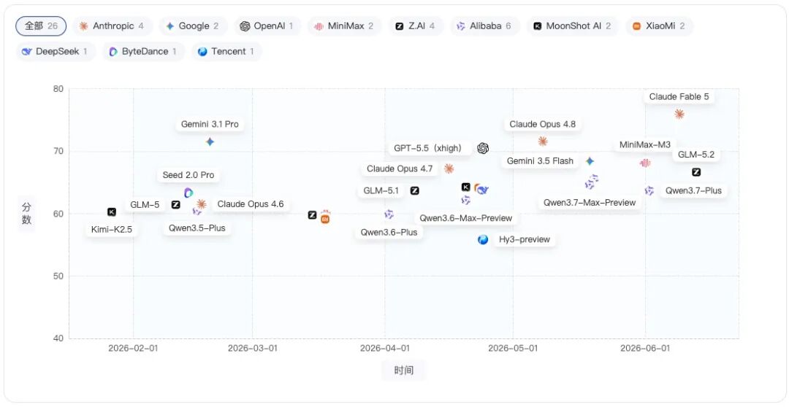Show only DeepSeek 1 models
Screen dimensions: 789x407
point(56,51)
